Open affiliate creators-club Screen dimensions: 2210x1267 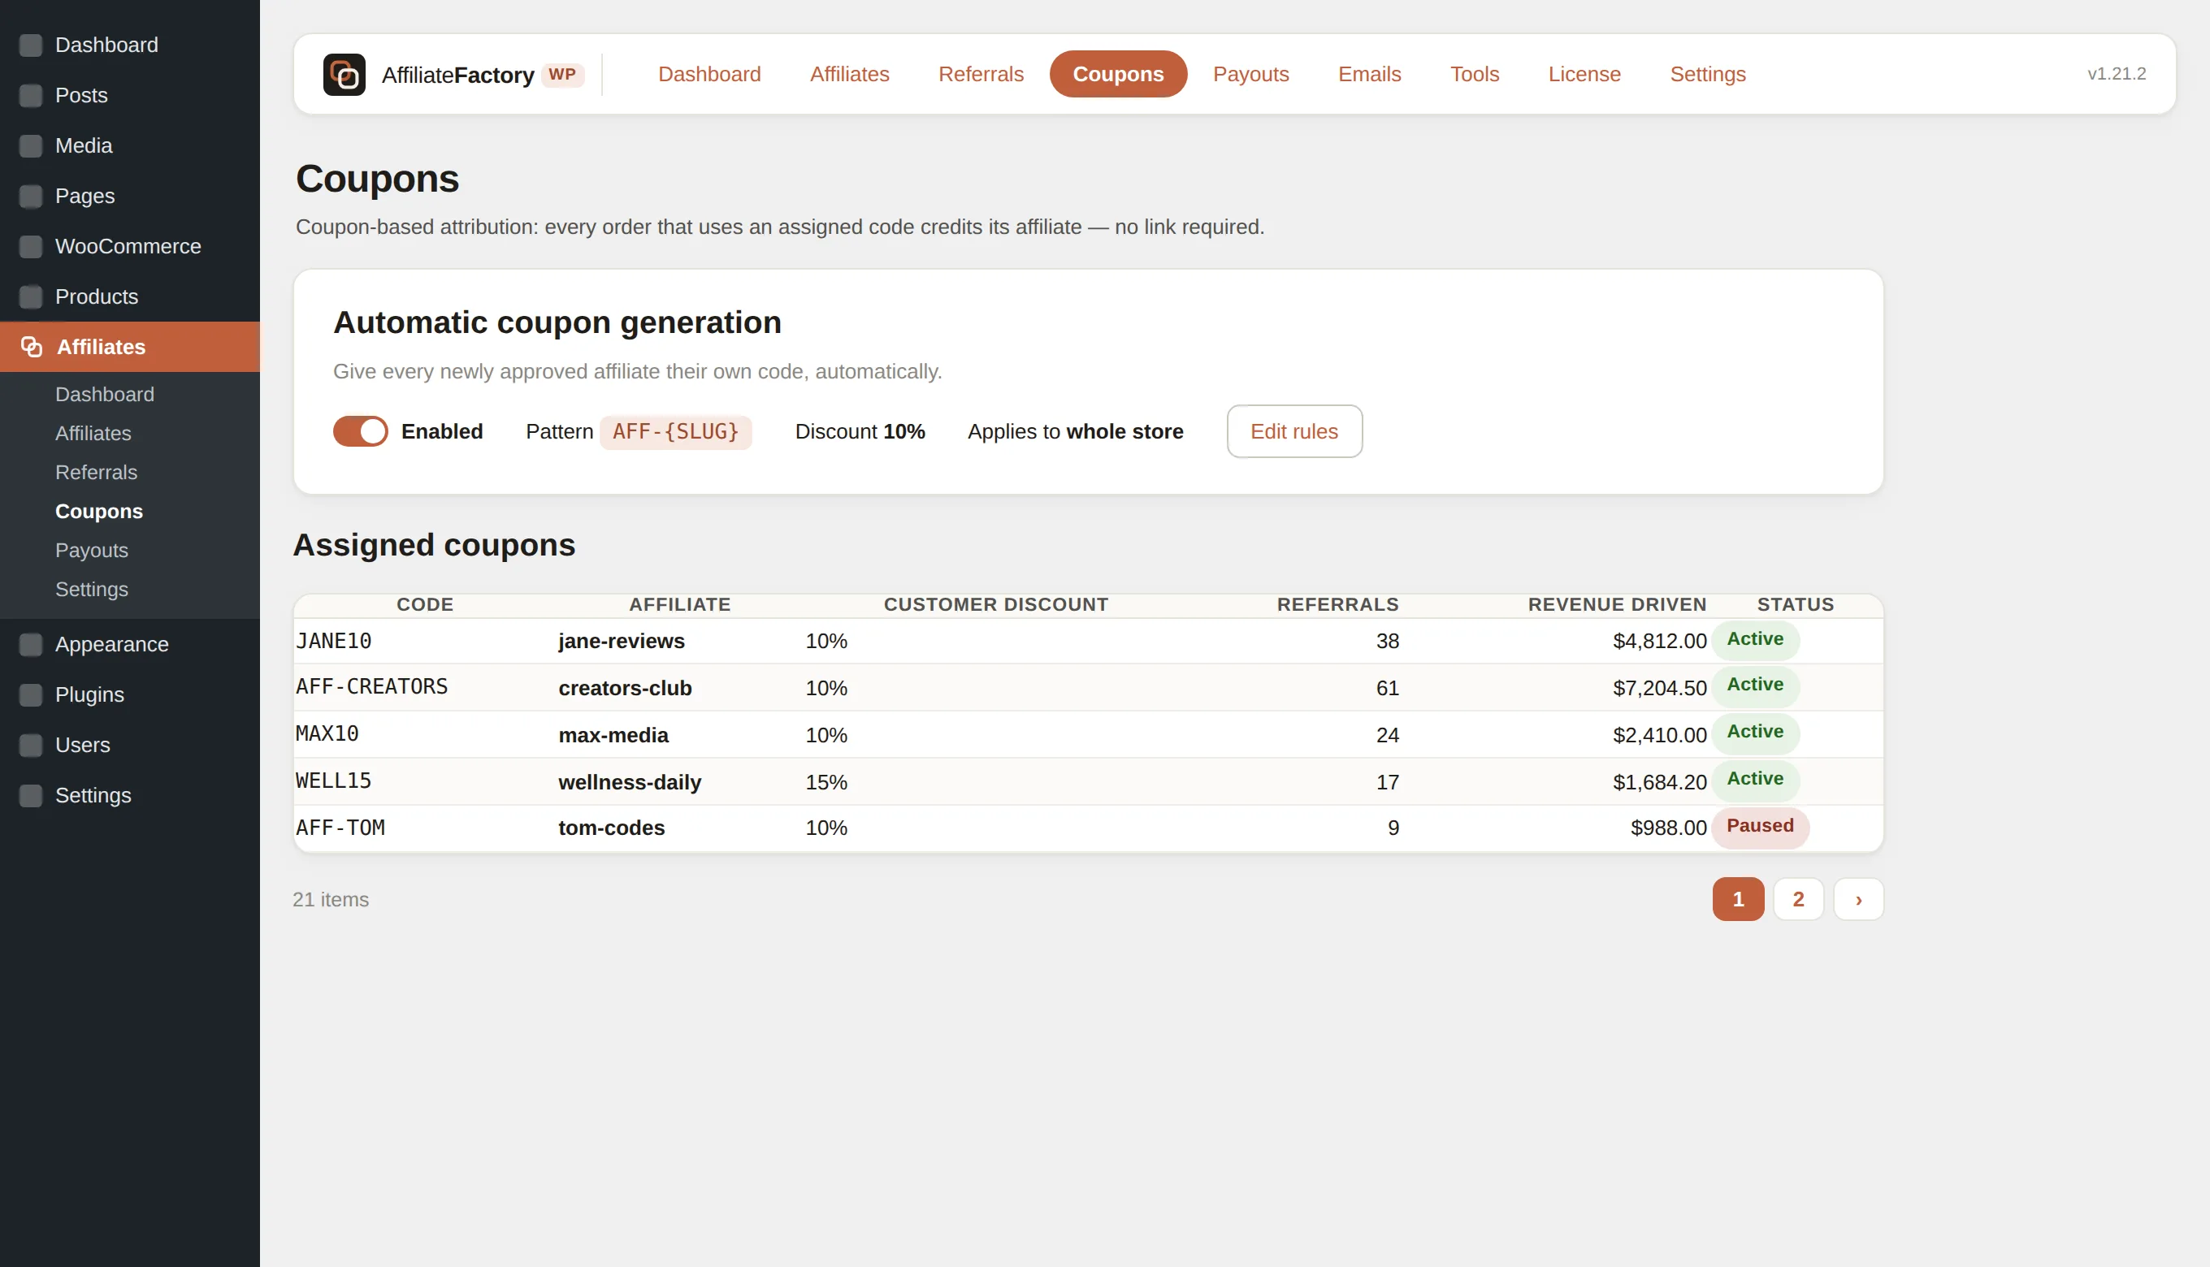point(625,689)
